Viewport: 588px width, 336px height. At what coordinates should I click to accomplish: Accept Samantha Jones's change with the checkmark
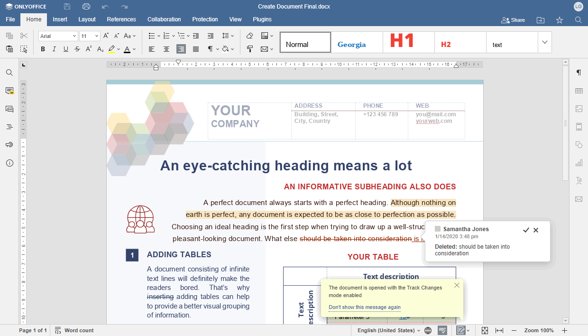click(525, 230)
